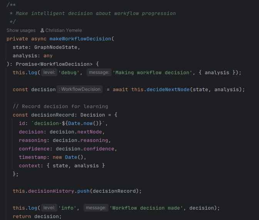This screenshot has height=220, width=259.
Task: Click the WorkflowDecision inlay type hint
Action: coord(80,90)
